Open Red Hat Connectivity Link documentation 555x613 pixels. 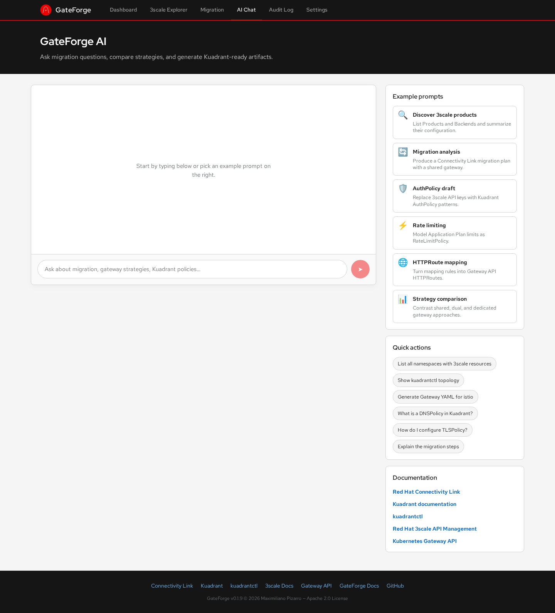[x=426, y=492]
